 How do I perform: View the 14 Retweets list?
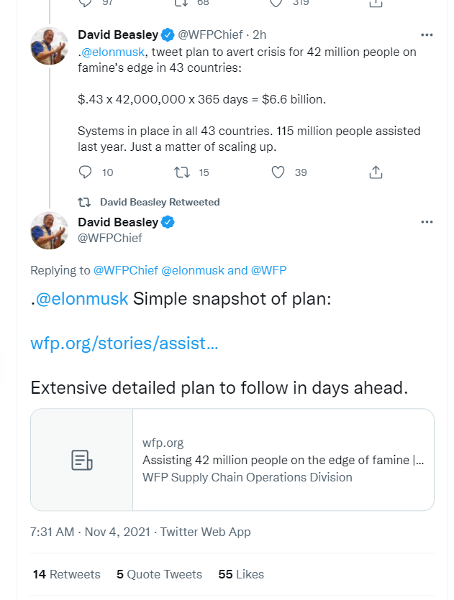[x=67, y=574]
